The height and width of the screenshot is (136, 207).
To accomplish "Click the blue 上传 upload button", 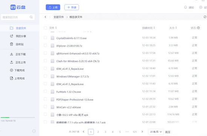I will coord(53,7).
